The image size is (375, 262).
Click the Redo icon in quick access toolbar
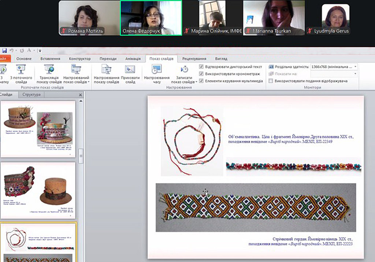22,51
